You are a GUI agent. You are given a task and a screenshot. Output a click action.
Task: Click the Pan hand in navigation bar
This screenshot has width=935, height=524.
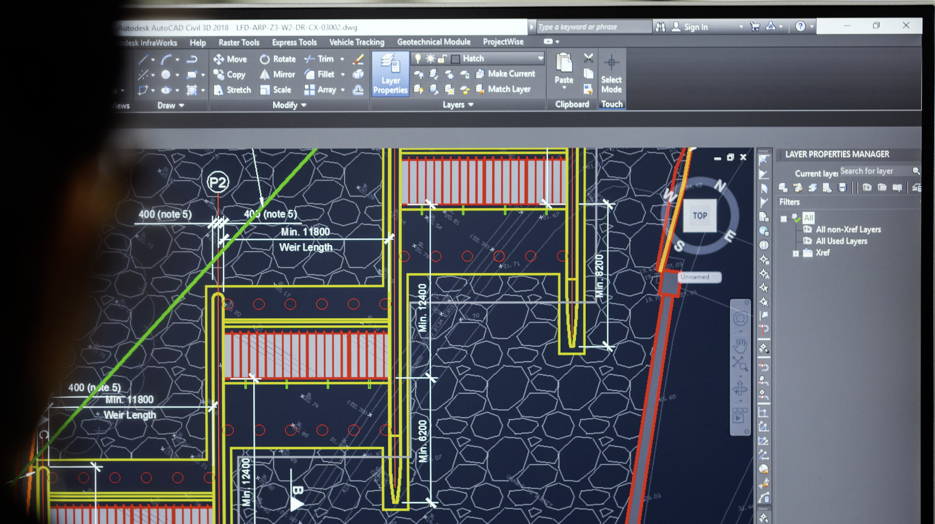click(740, 346)
